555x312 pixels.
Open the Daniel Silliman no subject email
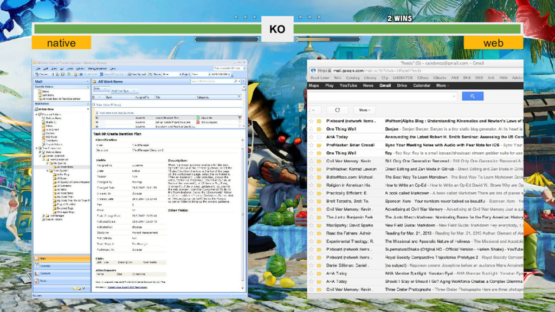pyautogui.click(x=415, y=265)
